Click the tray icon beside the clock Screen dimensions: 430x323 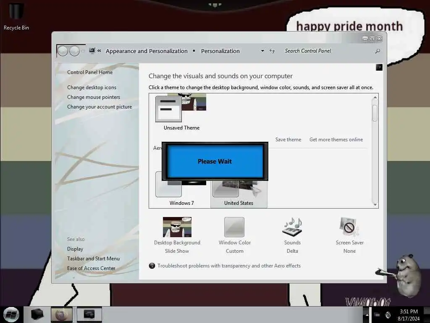tap(388, 315)
